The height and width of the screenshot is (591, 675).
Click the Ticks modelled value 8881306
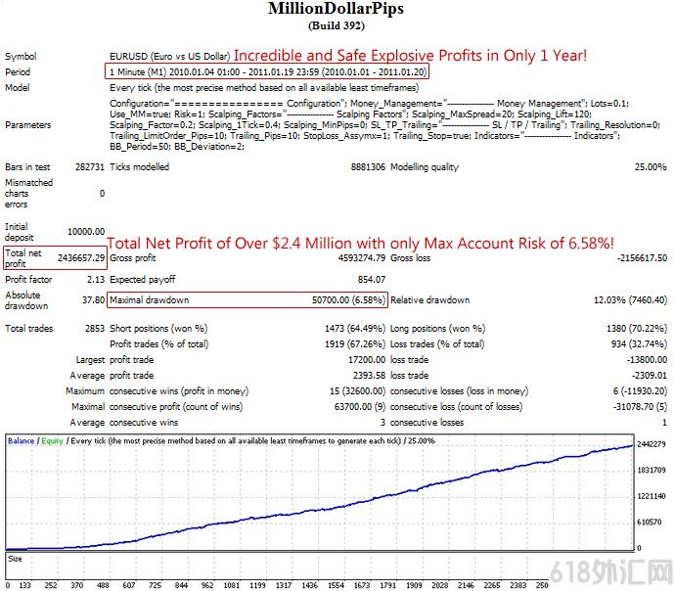tap(368, 167)
